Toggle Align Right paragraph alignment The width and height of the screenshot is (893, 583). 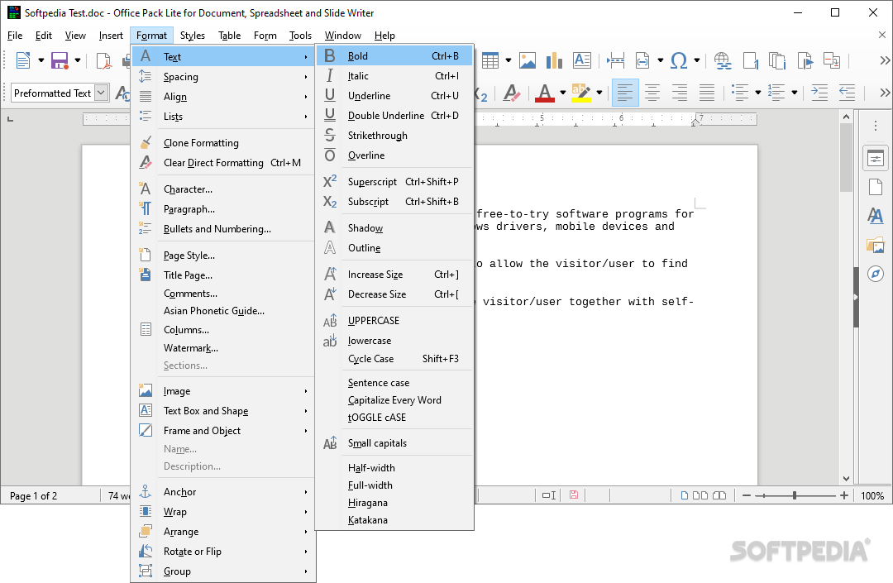[x=680, y=93]
